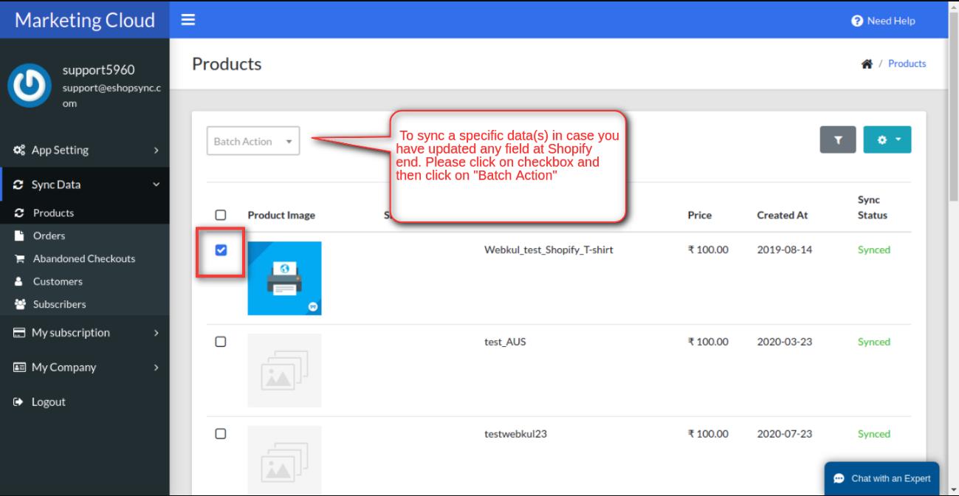Viewport: 959px width, 496px height.
Task: Click the Products breadcrumb link
Action: coord(907,63)
